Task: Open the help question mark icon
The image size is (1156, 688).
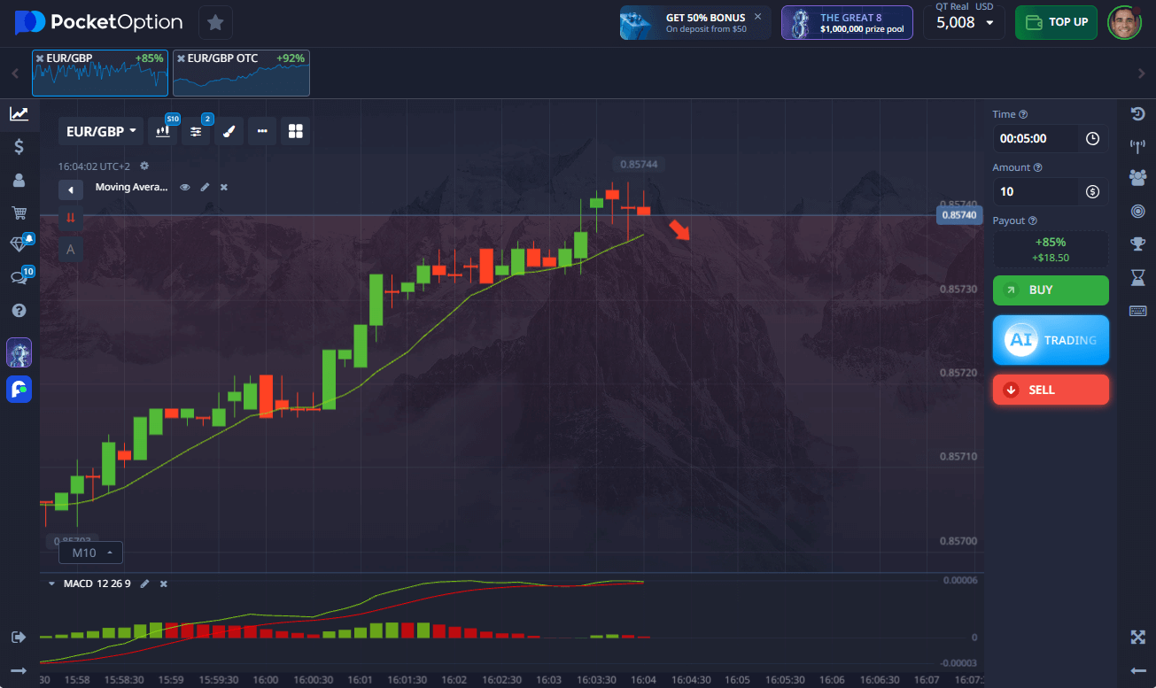Action: 19,311
